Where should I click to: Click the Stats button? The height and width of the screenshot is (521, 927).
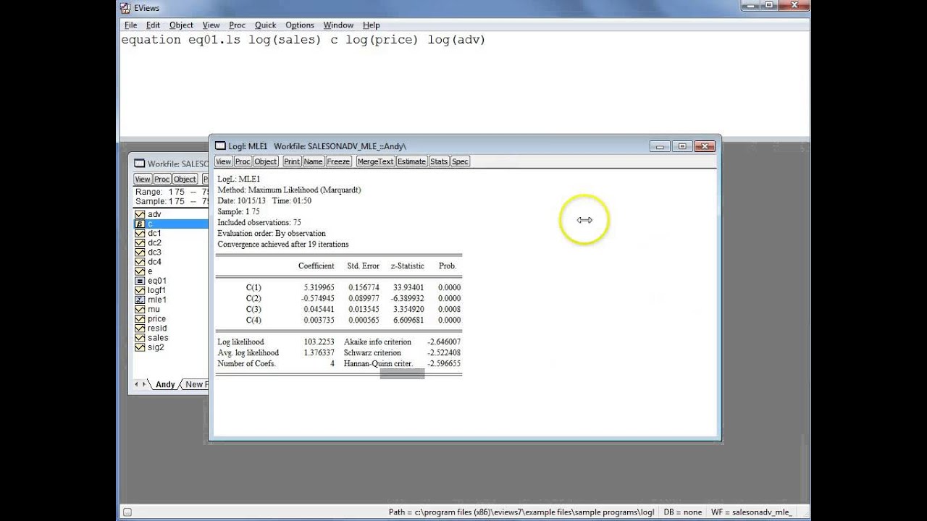pyautogui.click(x=439, y=161)
